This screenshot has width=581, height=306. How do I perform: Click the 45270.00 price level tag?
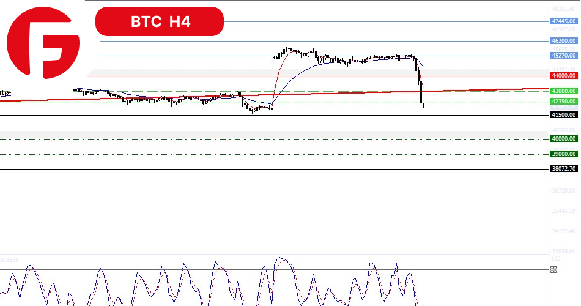click(563, 56)
